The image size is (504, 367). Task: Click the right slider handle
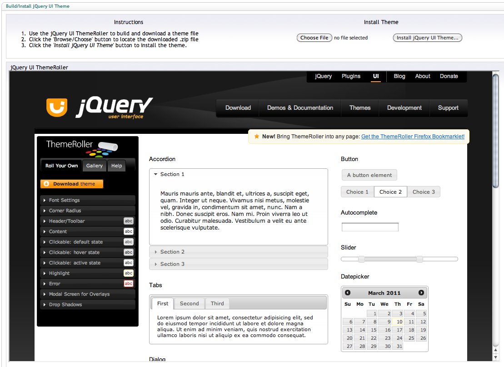420,259
